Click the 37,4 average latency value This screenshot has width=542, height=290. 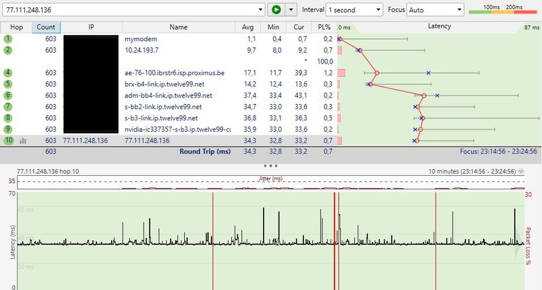click(250, 95)
